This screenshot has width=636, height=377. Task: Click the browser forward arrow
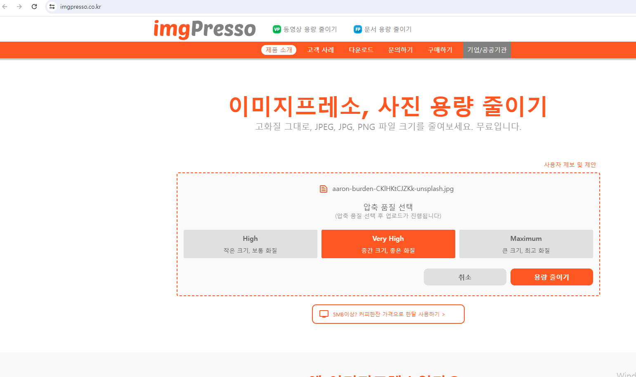(x=19, y=7)
